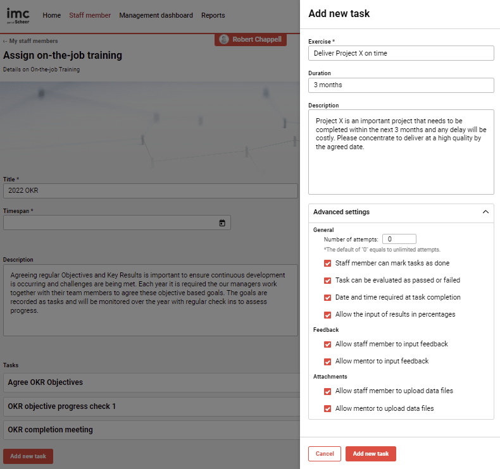Disable Date and time required at task completion
Screen dimensions: 500x469
point(327,298)
